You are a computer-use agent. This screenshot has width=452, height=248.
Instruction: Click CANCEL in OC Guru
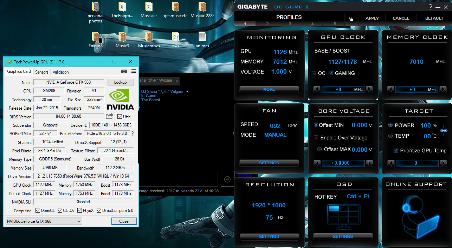(x=401, y=18)
